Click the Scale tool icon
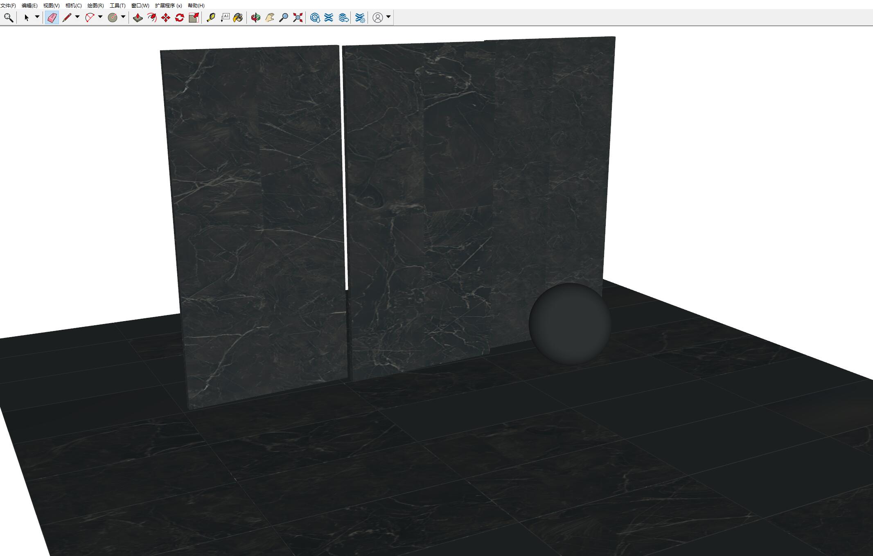 click(194, 18)
